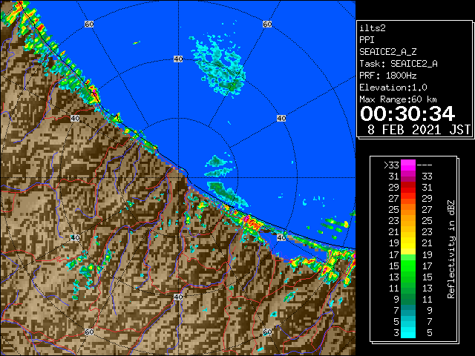This screenshot has height=356, width=475.
Task: Pick the yellow 19–21 dBZ legend swatch
Action: (x=408, y=243)
